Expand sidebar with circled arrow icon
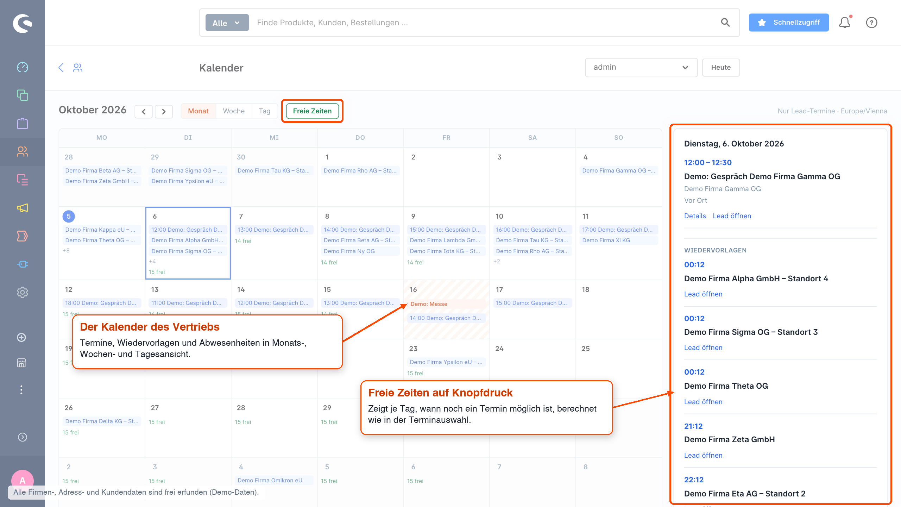This screenshot has height=507, width=901. pos(23,437)
